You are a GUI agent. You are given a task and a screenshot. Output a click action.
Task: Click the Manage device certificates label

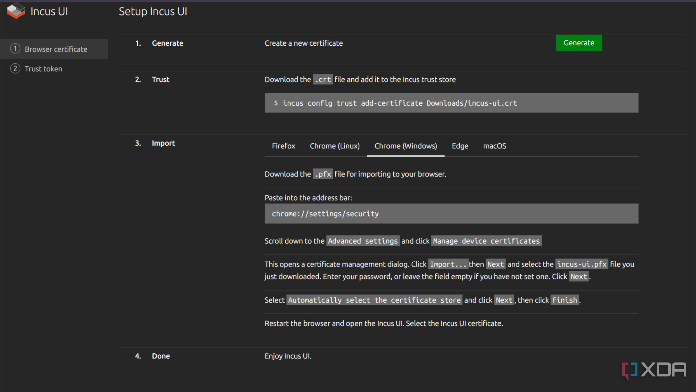(x=486, y=241)
